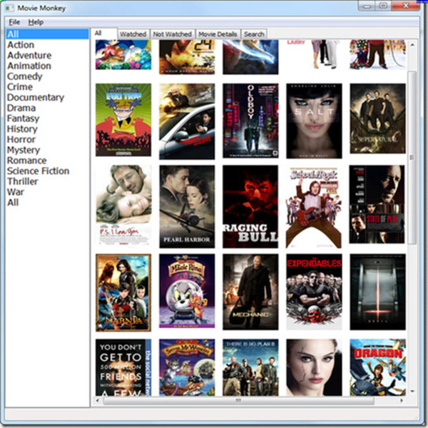Close the Movie Monkey window
428x428 pixels.
click(406, 6)
